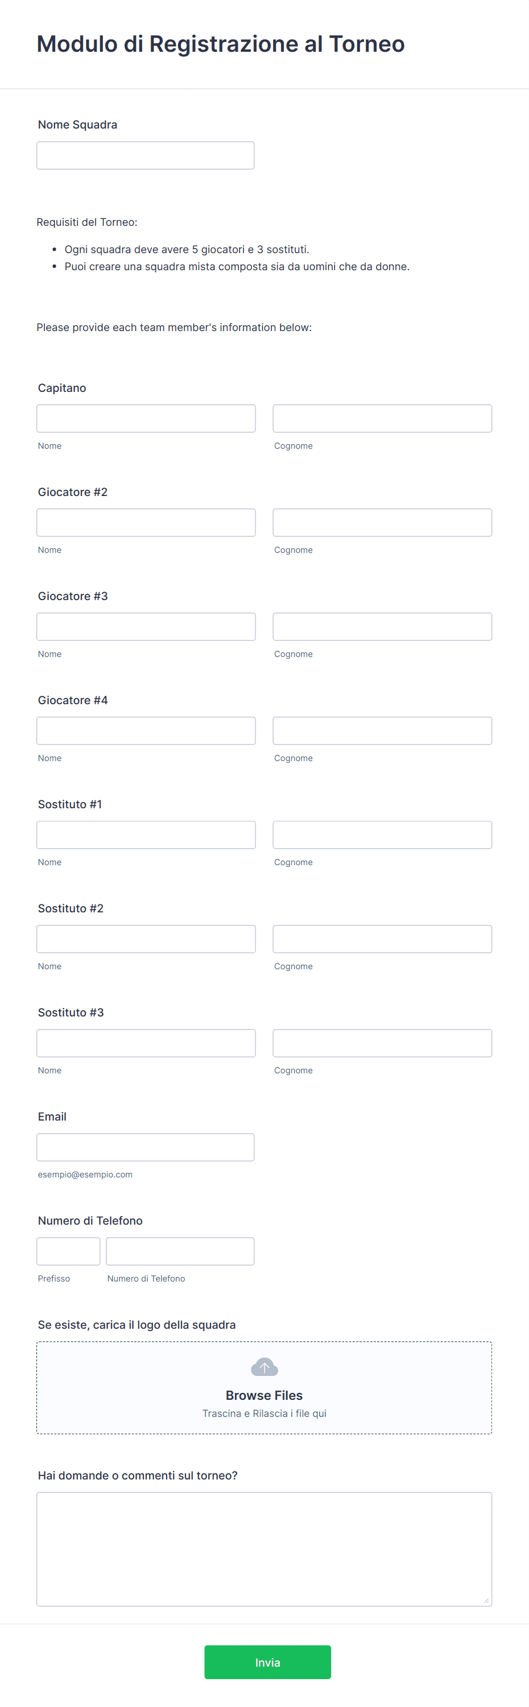Click the Giocatore #3 Cognome field

[382, 626]
